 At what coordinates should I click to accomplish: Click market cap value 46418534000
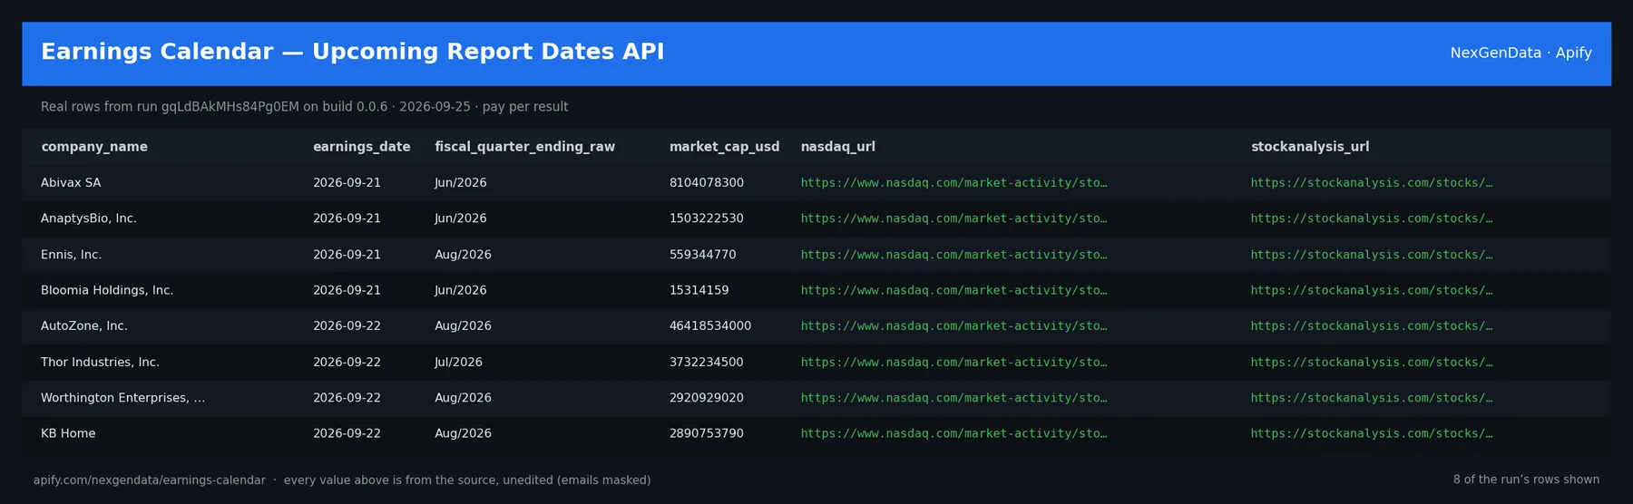(710, 326)
